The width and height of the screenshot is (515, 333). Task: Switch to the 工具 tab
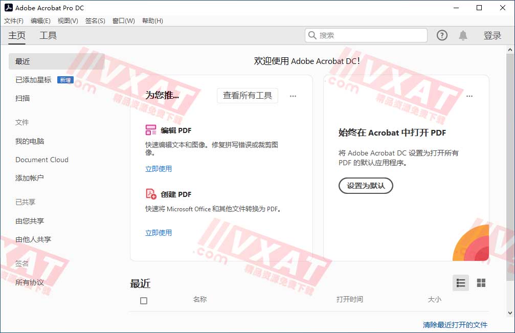point(48,35)
